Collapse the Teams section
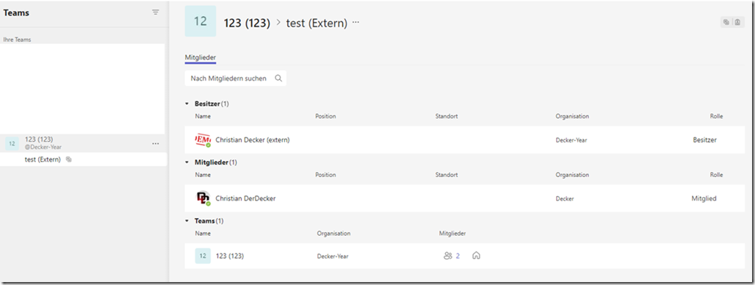Viewport: 755px width, 285px height. 187,221
